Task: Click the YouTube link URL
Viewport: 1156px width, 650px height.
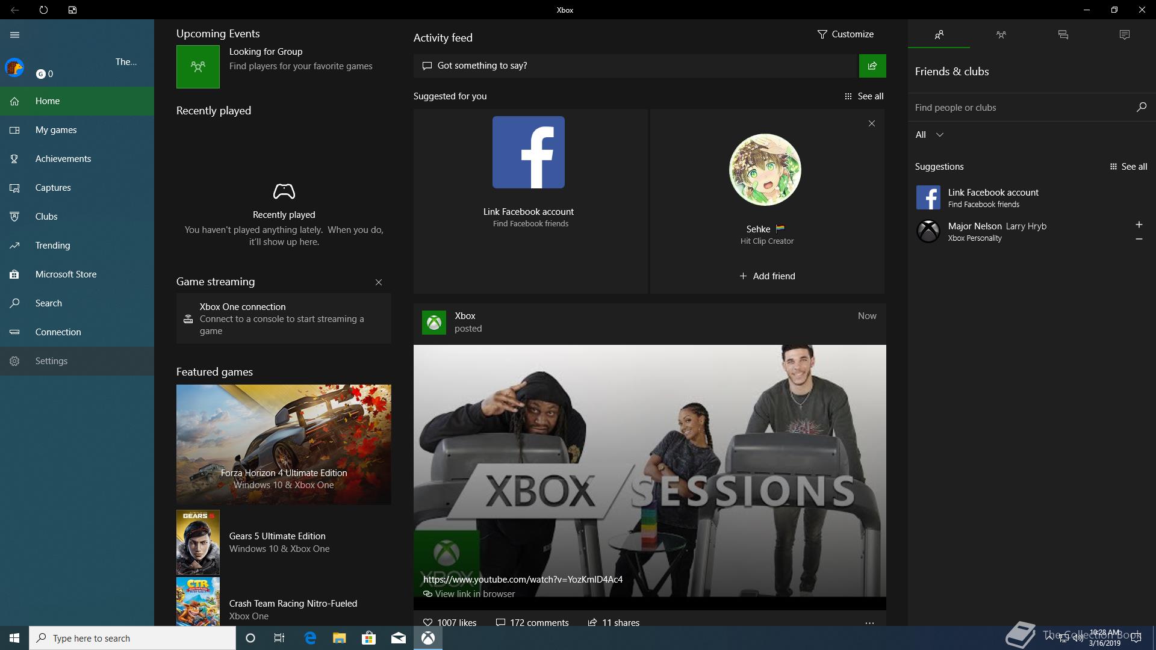Action: [x=523, y=580]
